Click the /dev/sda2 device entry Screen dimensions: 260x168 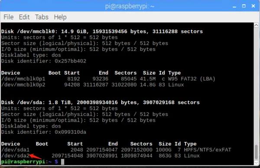click(15, 156)
